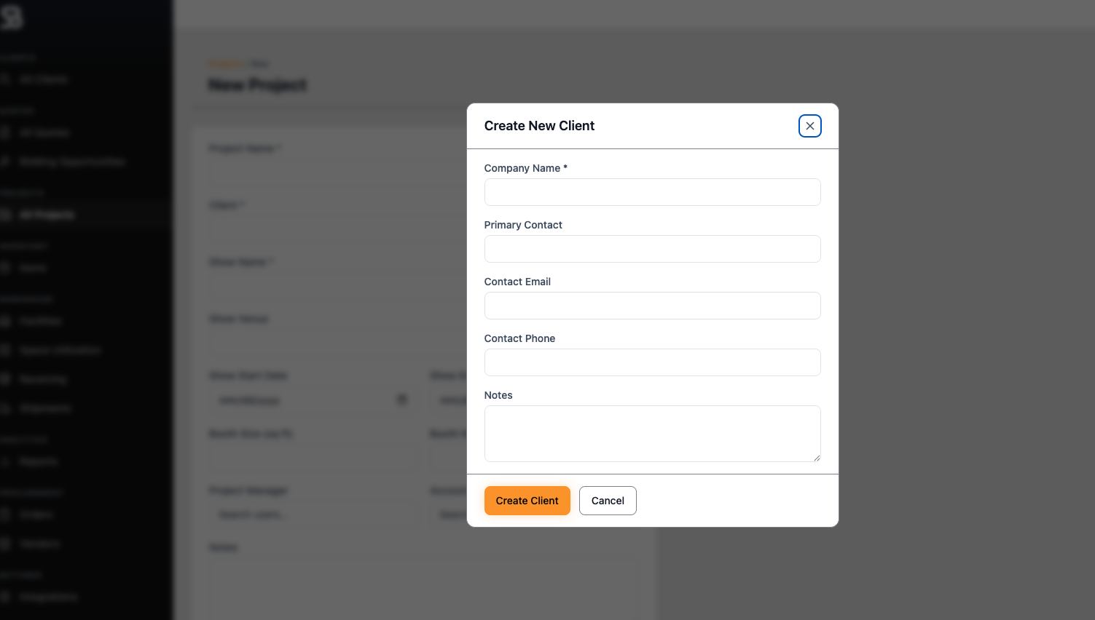Open the Space Utilization sidebar entry
The height and width of the screenshot is (620, 1095).
coord(60,350)
